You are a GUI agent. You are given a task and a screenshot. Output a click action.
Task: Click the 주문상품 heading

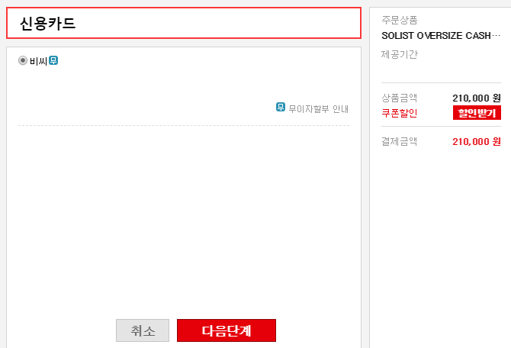tap(400, 21)
